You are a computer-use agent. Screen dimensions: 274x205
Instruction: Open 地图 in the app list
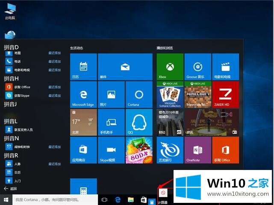point(32,53)
